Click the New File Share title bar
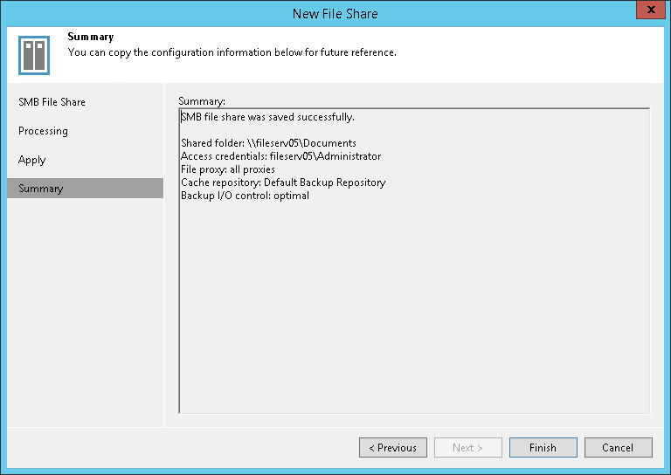This screenshot has height=475, width=671. [x=335, y=14]
